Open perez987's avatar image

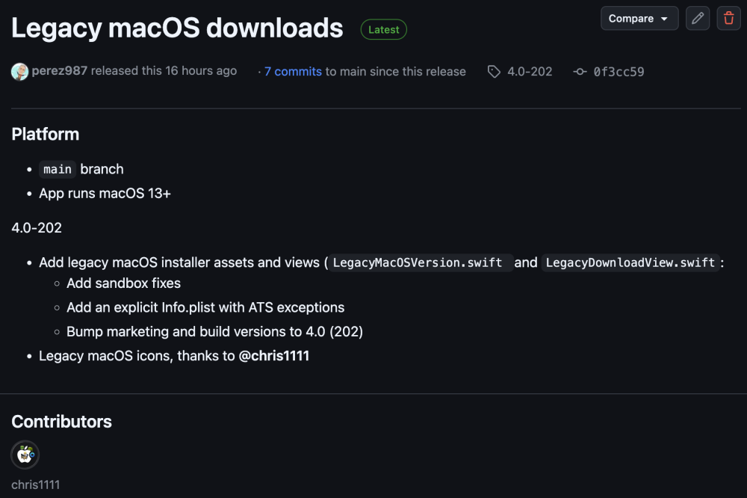(20, 72)
